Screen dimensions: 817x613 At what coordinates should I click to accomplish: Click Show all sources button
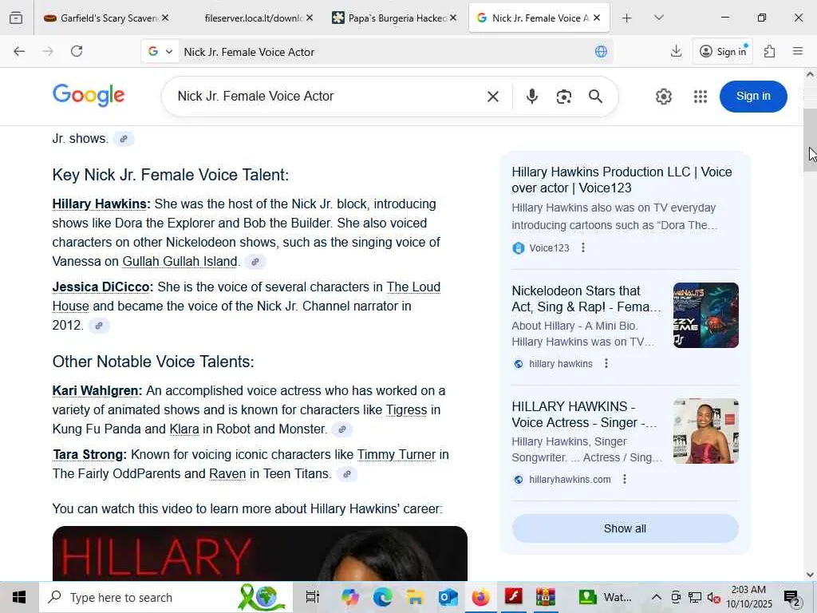click(x=625, y=528)
